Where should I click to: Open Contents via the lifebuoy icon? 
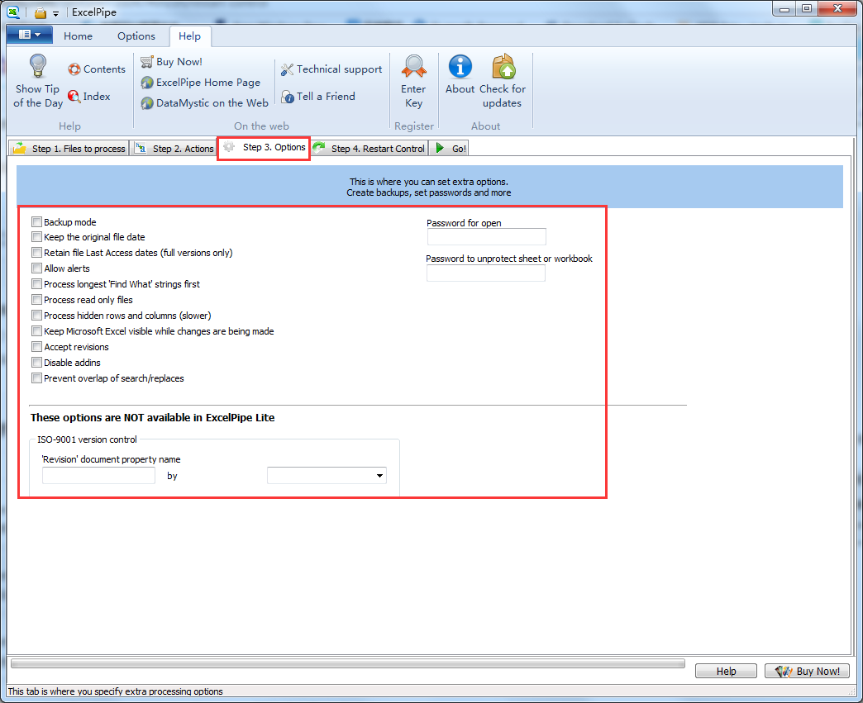(x=74, y=69)
